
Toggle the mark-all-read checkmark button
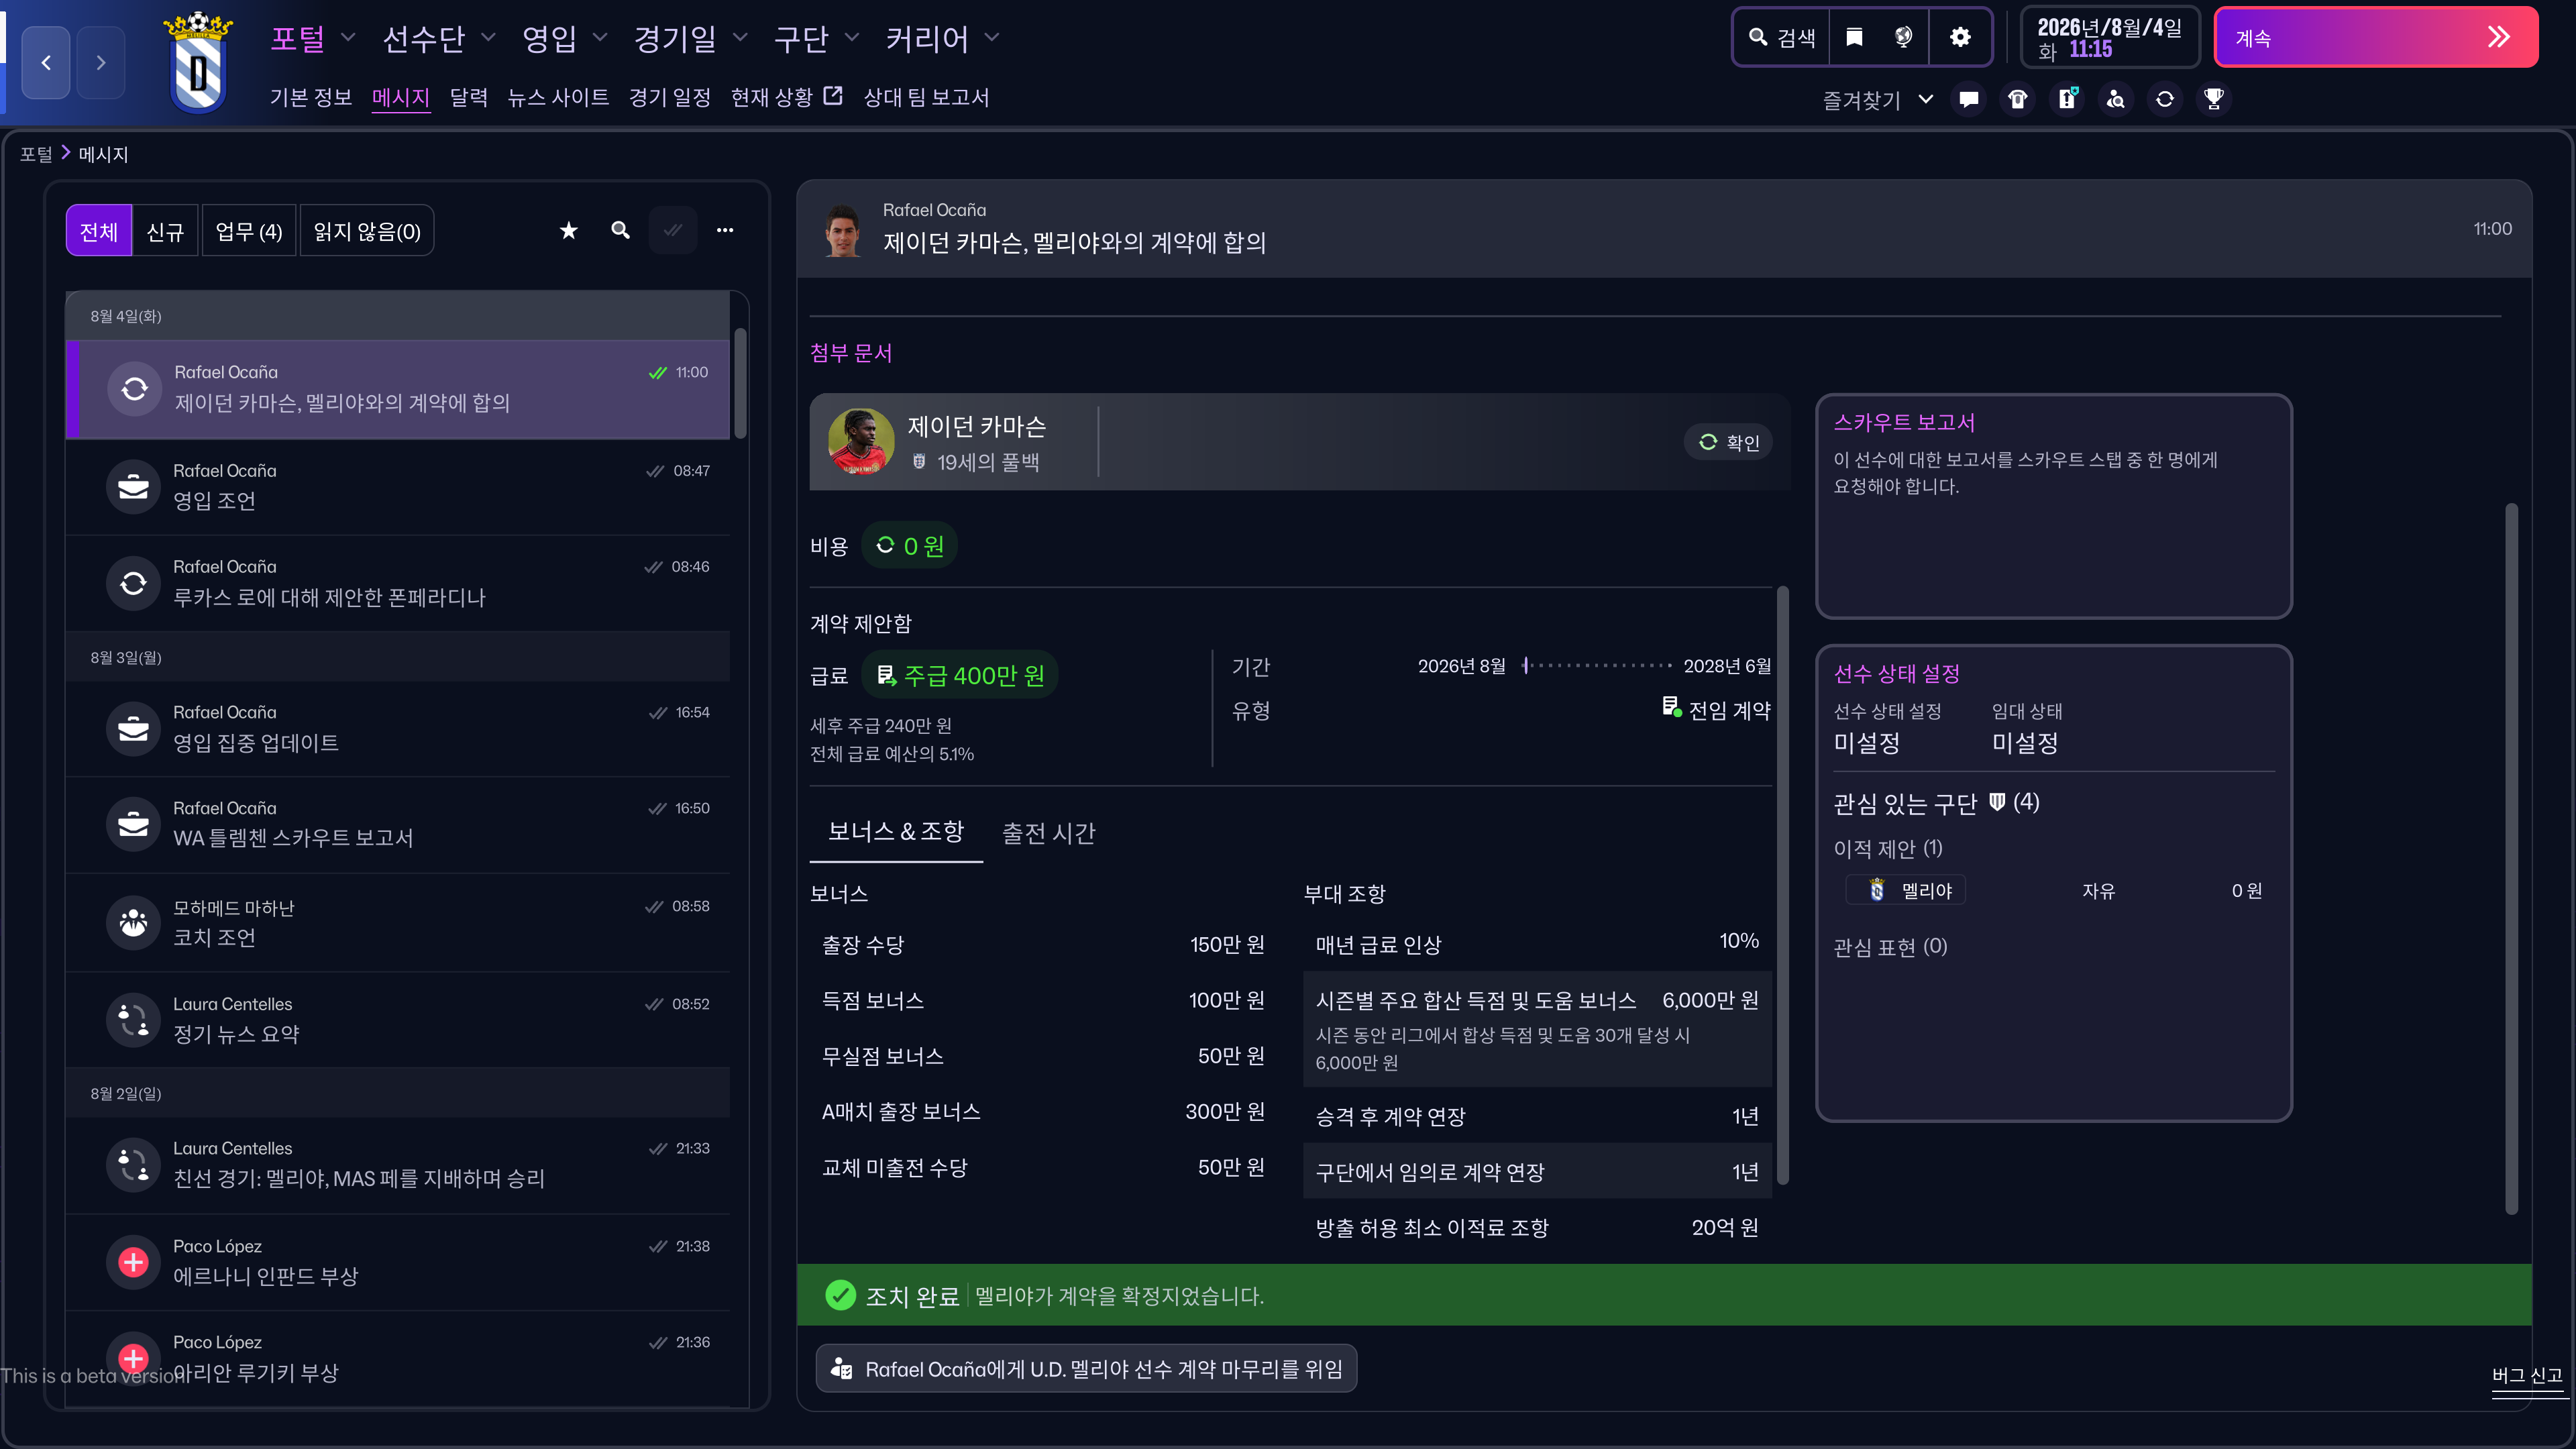click(673, 231)
